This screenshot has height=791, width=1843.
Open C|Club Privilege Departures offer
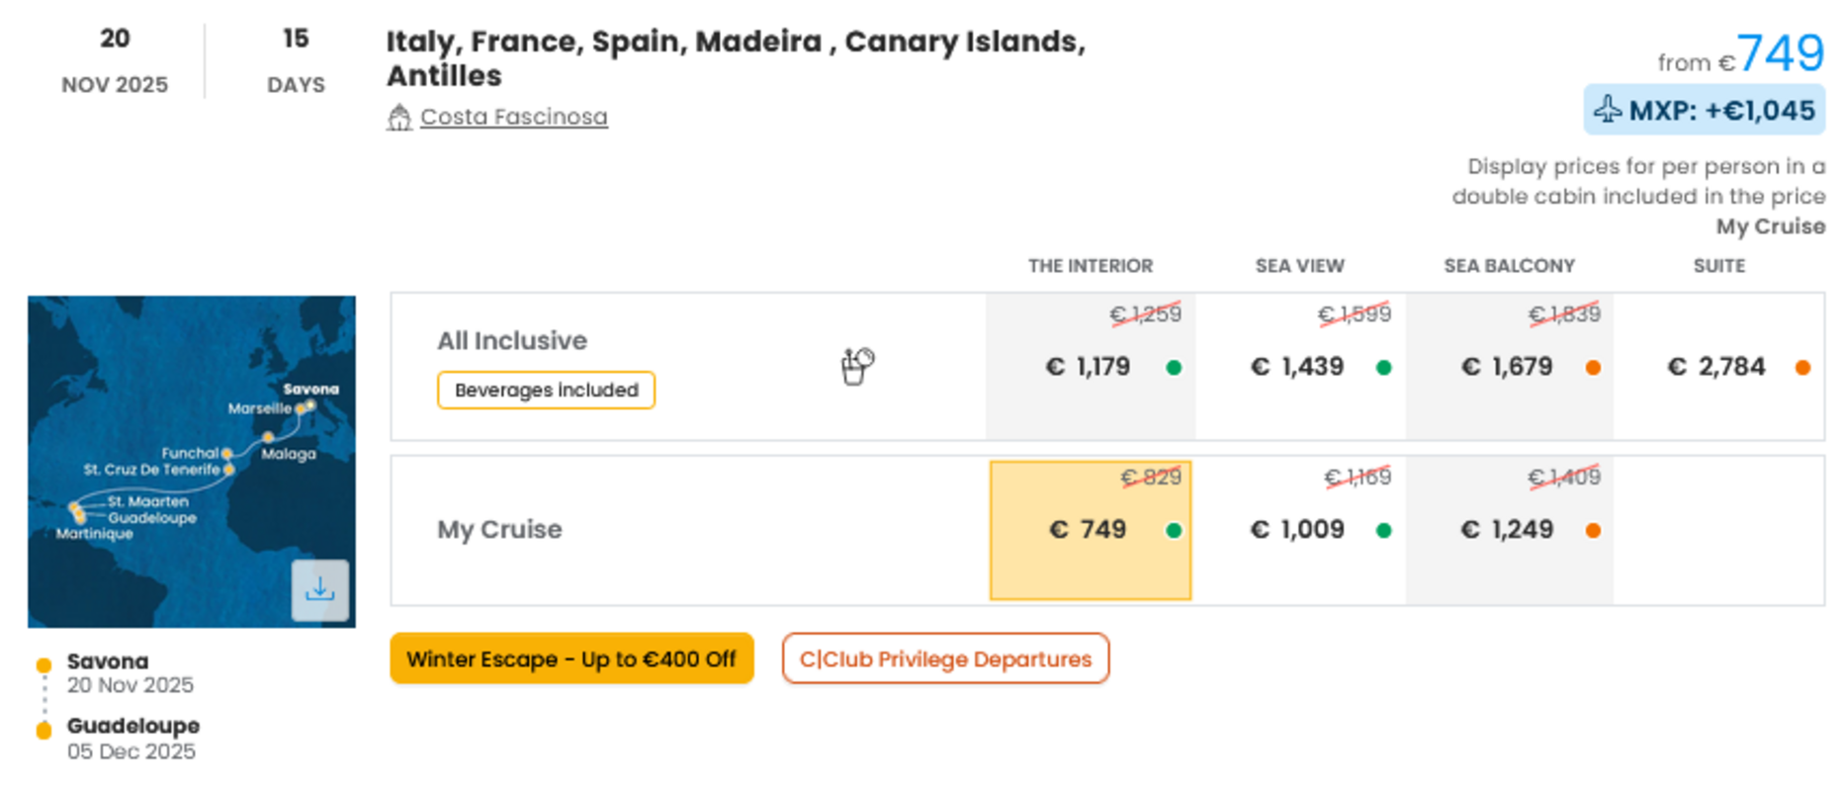945,659
